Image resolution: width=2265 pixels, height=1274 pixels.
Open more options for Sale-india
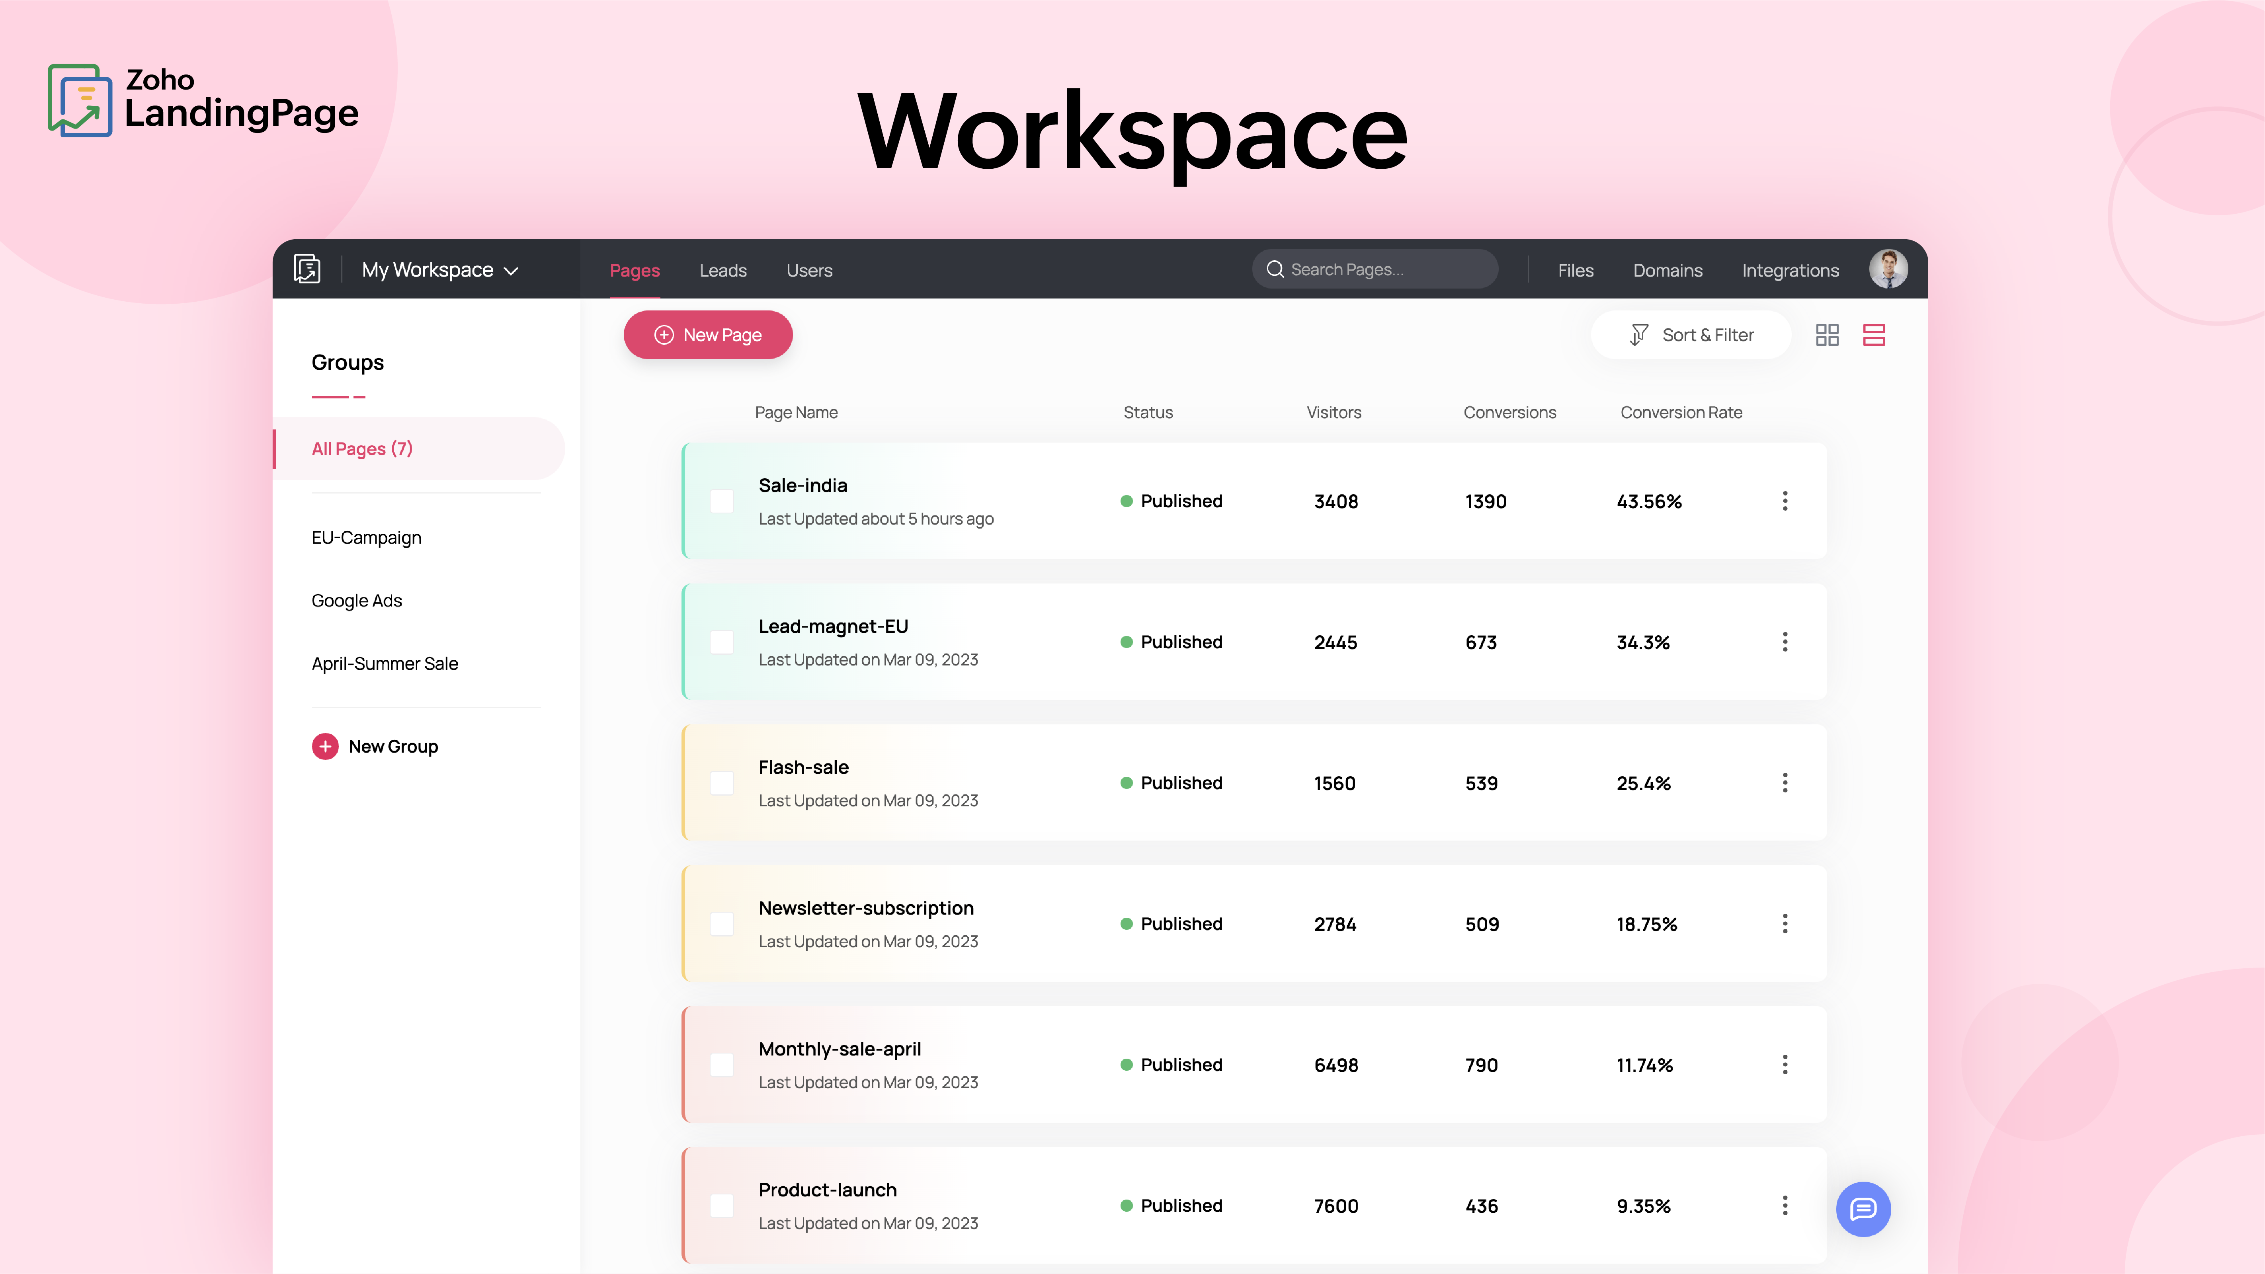pos(1785,501)
